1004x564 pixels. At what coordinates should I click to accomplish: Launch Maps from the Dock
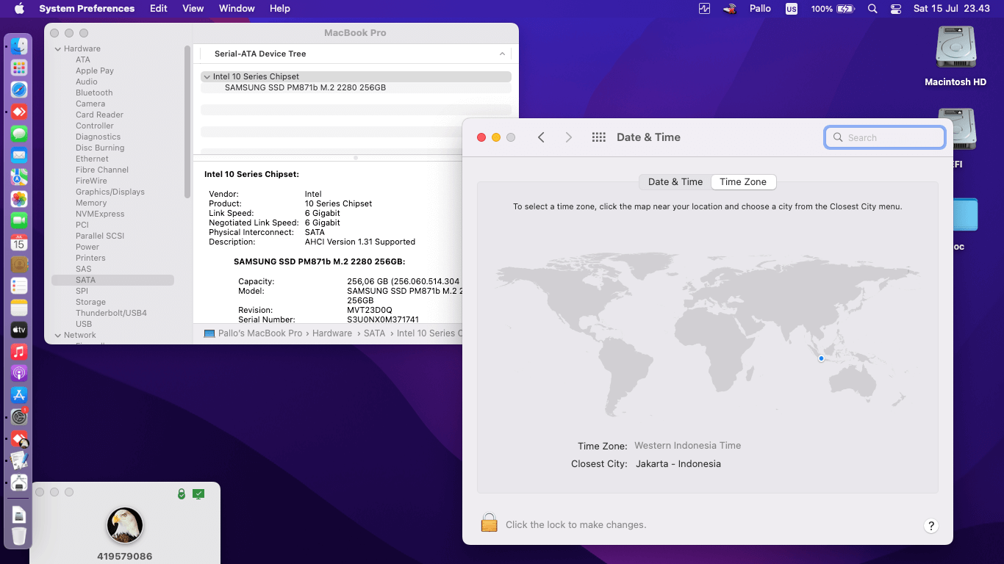coord(19,177)
